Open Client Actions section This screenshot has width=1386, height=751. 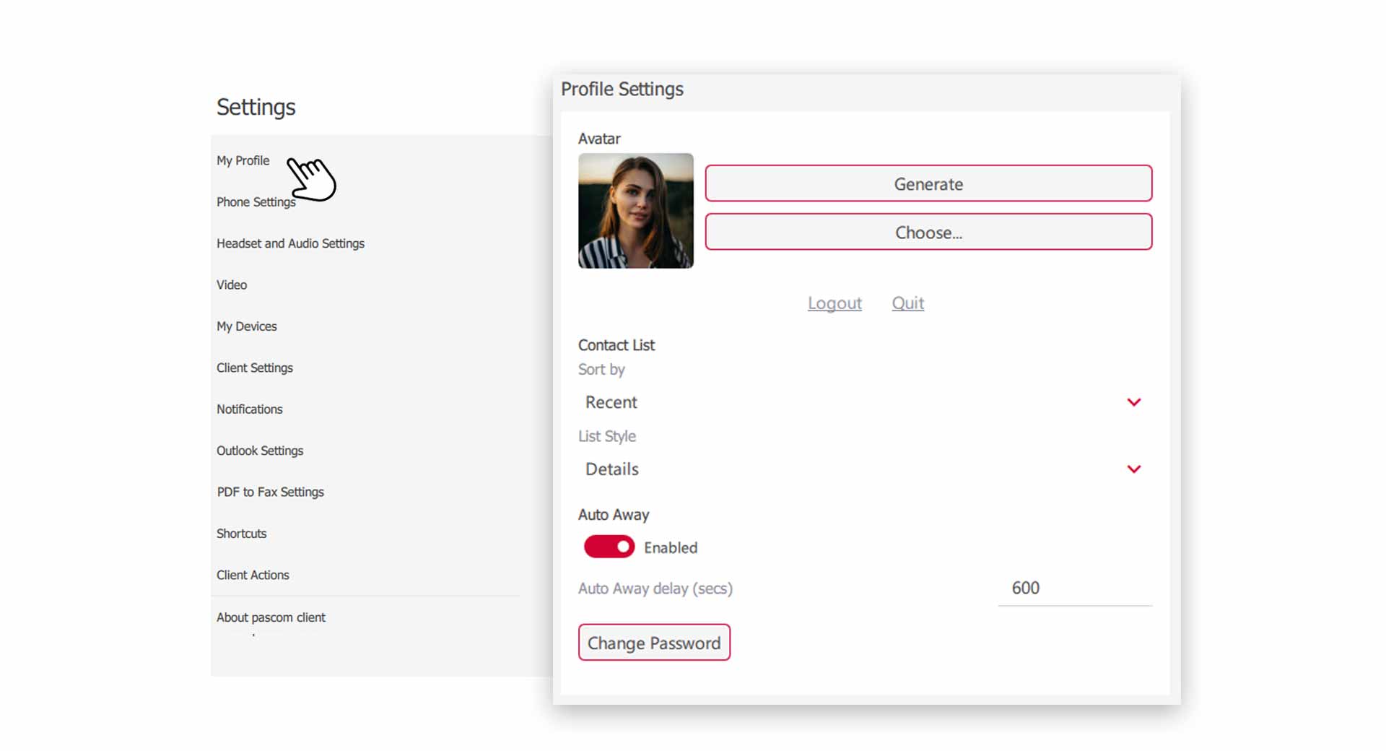253,575
